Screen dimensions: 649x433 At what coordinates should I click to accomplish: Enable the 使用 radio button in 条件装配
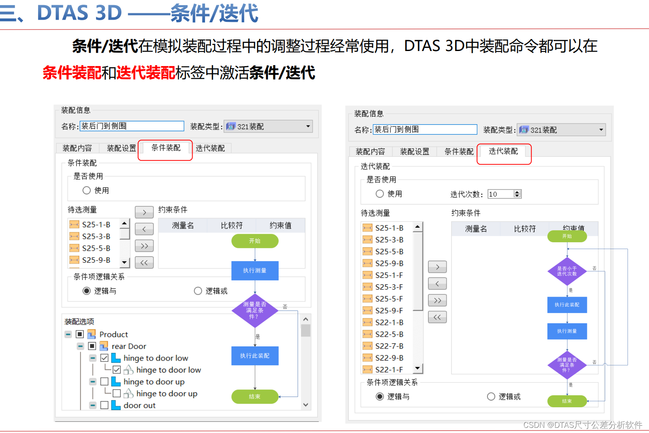[87, 190]
